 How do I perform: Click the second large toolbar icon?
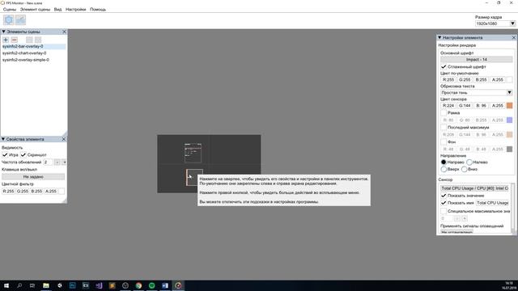coord(20,19)
